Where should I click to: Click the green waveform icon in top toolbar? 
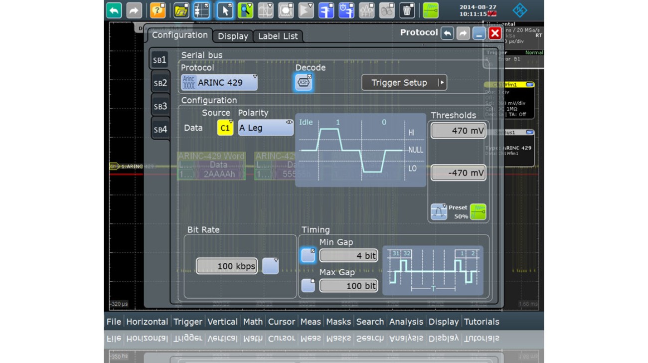(x=431, y=10)
